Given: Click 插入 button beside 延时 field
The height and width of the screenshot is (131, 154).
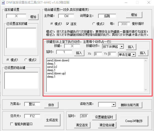Looking at the screenshot, I should point(79,53).
